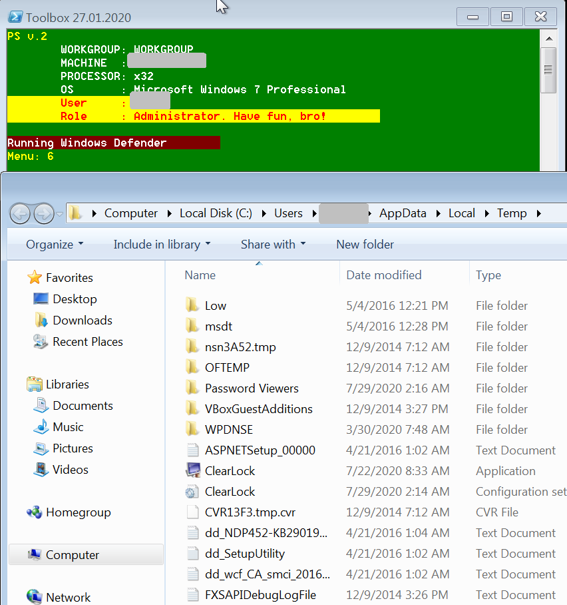Screen dimensions: 567x605
Task: Click Computer in the address bar breadcrumb
Action: pos(131,213)
